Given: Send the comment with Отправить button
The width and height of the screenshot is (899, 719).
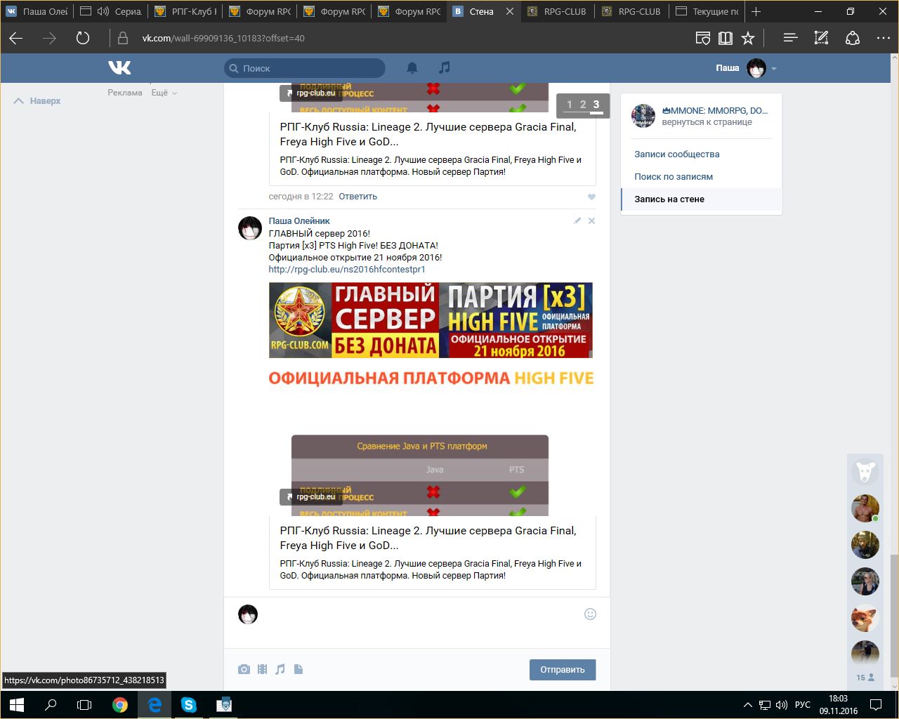Looking at the screenshot, I should 563,669.
